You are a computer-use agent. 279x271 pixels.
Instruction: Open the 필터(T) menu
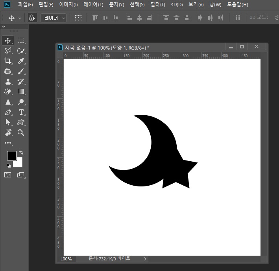coord(158,4)
